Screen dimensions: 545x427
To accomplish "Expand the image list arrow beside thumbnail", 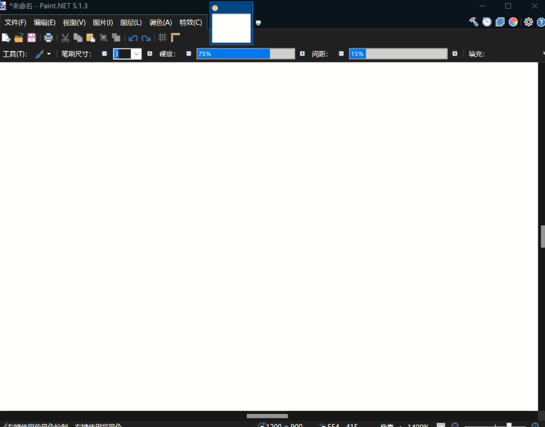I will pos(258,23).
